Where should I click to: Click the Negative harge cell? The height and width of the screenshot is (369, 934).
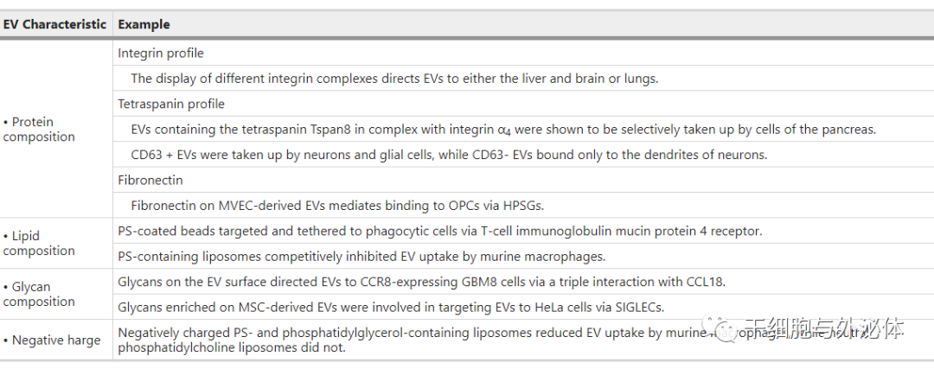coord(56,340)
